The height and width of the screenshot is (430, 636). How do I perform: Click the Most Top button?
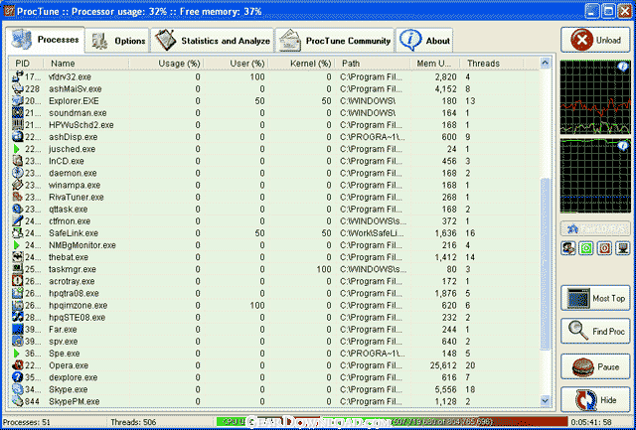[x=595, y=298]
